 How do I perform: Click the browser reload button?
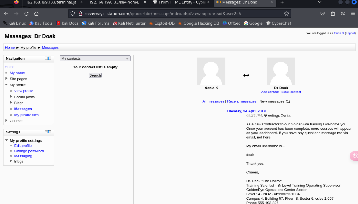[x=26, y=14]
